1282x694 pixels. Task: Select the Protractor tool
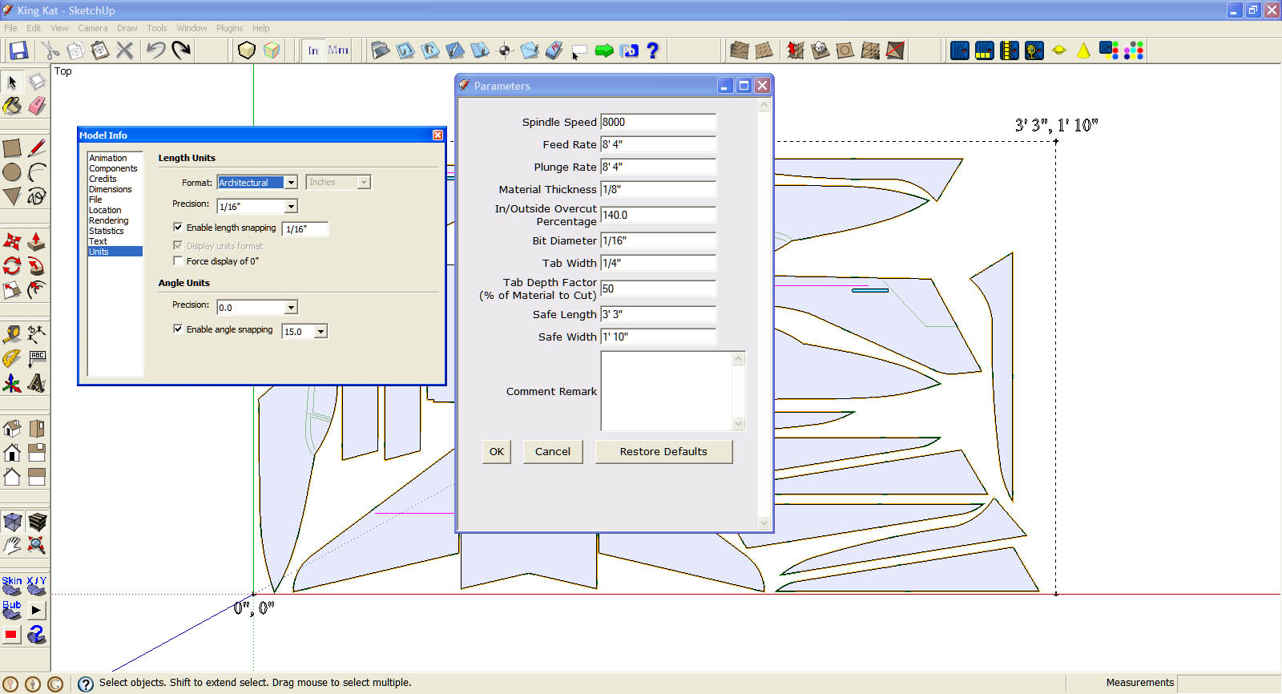click(x=12, y=358)
